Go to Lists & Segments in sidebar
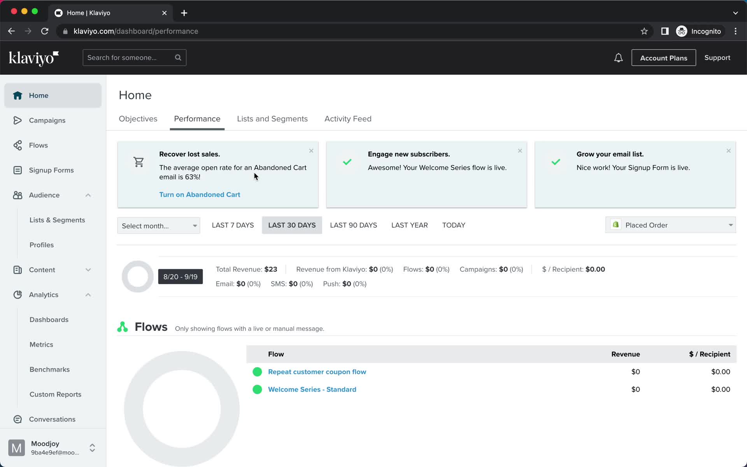This screenshot has height=467, width=747. point(57,220)
